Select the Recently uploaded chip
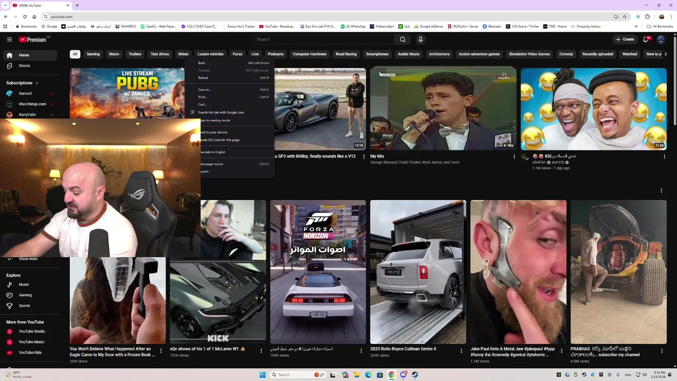Screen dimensions: 677x381 click(x=598, y=54)
